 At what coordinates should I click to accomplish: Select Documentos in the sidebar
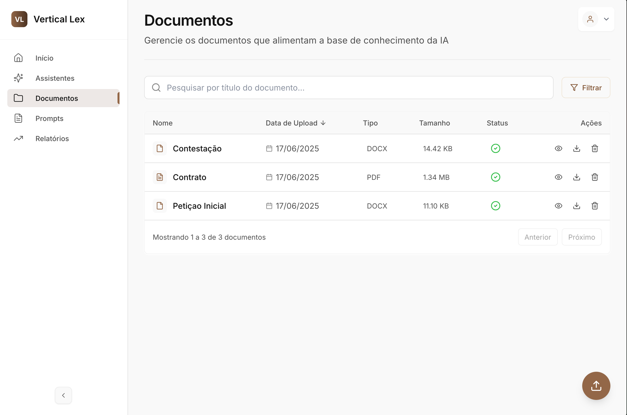[x=63, y=98]
